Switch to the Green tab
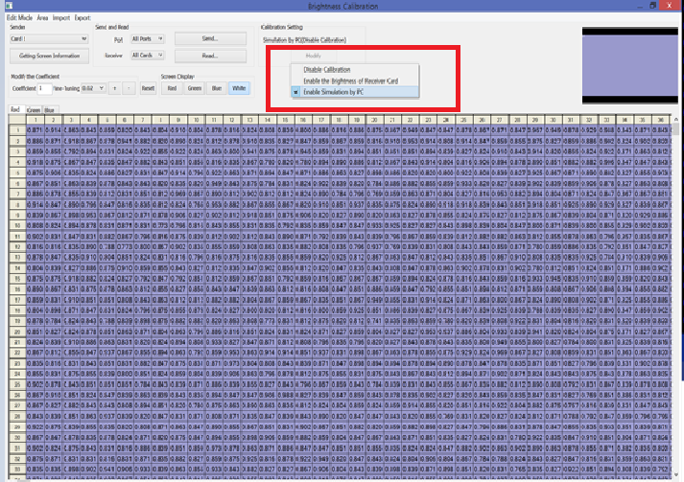Viewport: 684px width, 482px height. tap(33, 110)
